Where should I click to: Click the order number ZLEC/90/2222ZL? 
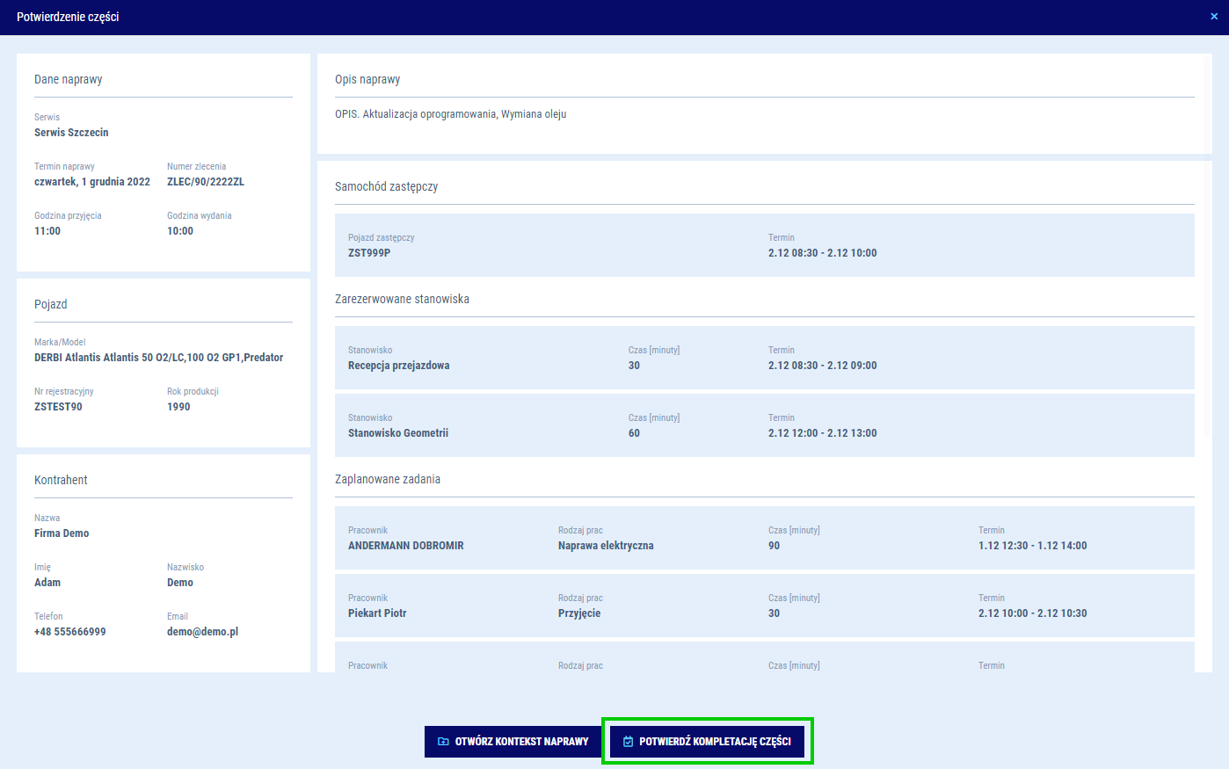(206, 182)
